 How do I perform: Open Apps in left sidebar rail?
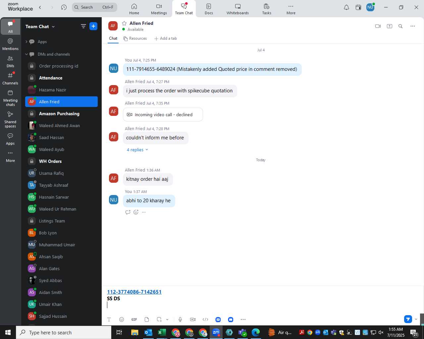[11, 139]
